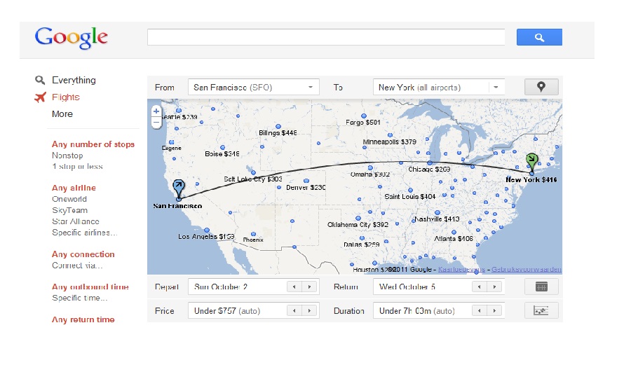
Task: Select Any return time filter
Action: (x=83, y=319)
